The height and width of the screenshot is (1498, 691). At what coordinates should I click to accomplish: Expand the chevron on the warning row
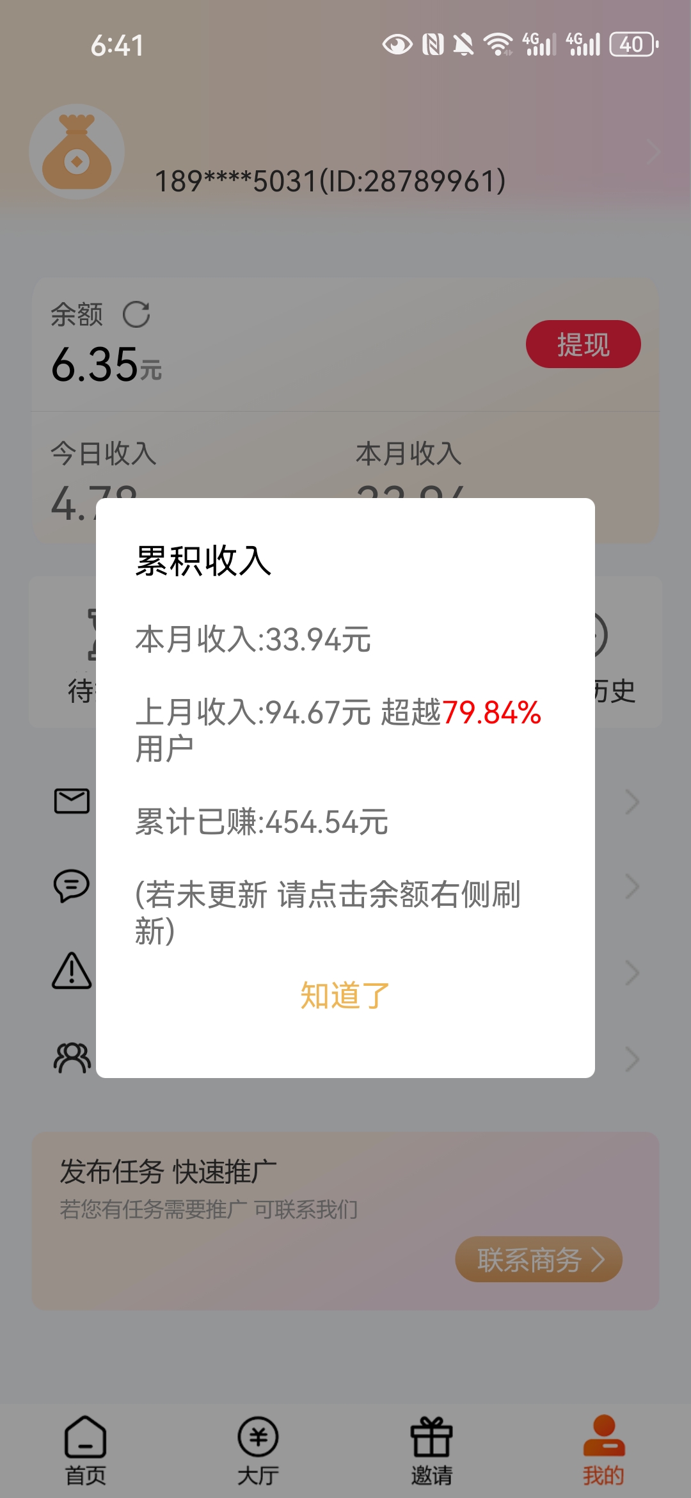point(632,972)
